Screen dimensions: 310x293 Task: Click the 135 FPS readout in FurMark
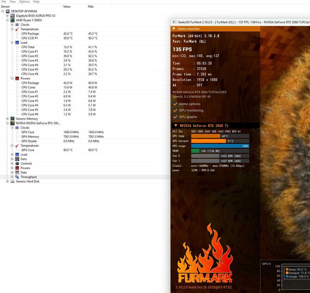click(x=182, y=49)
